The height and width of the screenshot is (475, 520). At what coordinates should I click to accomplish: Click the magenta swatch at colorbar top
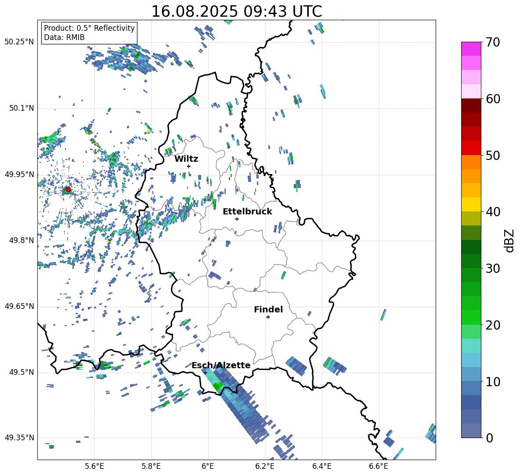[471, 49]
